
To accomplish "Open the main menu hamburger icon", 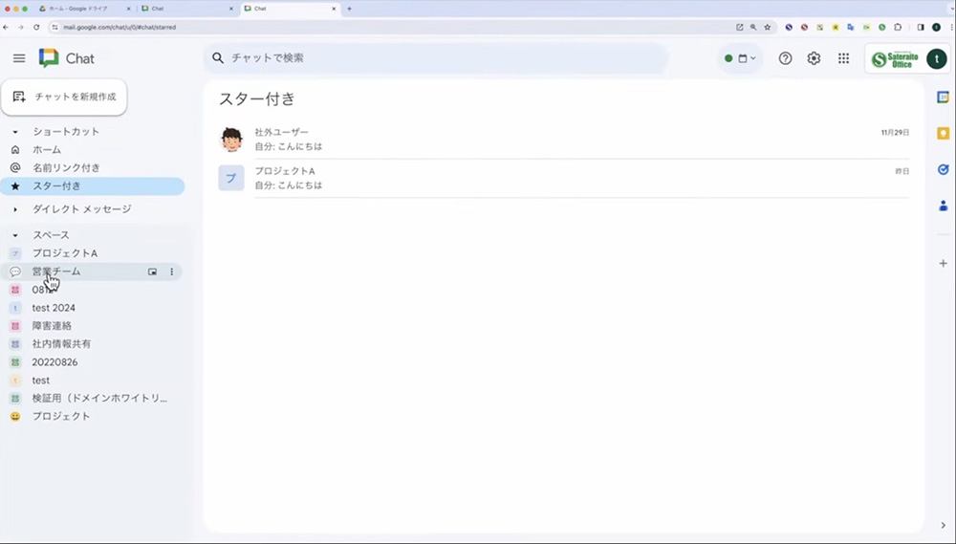I will point(19,58).
